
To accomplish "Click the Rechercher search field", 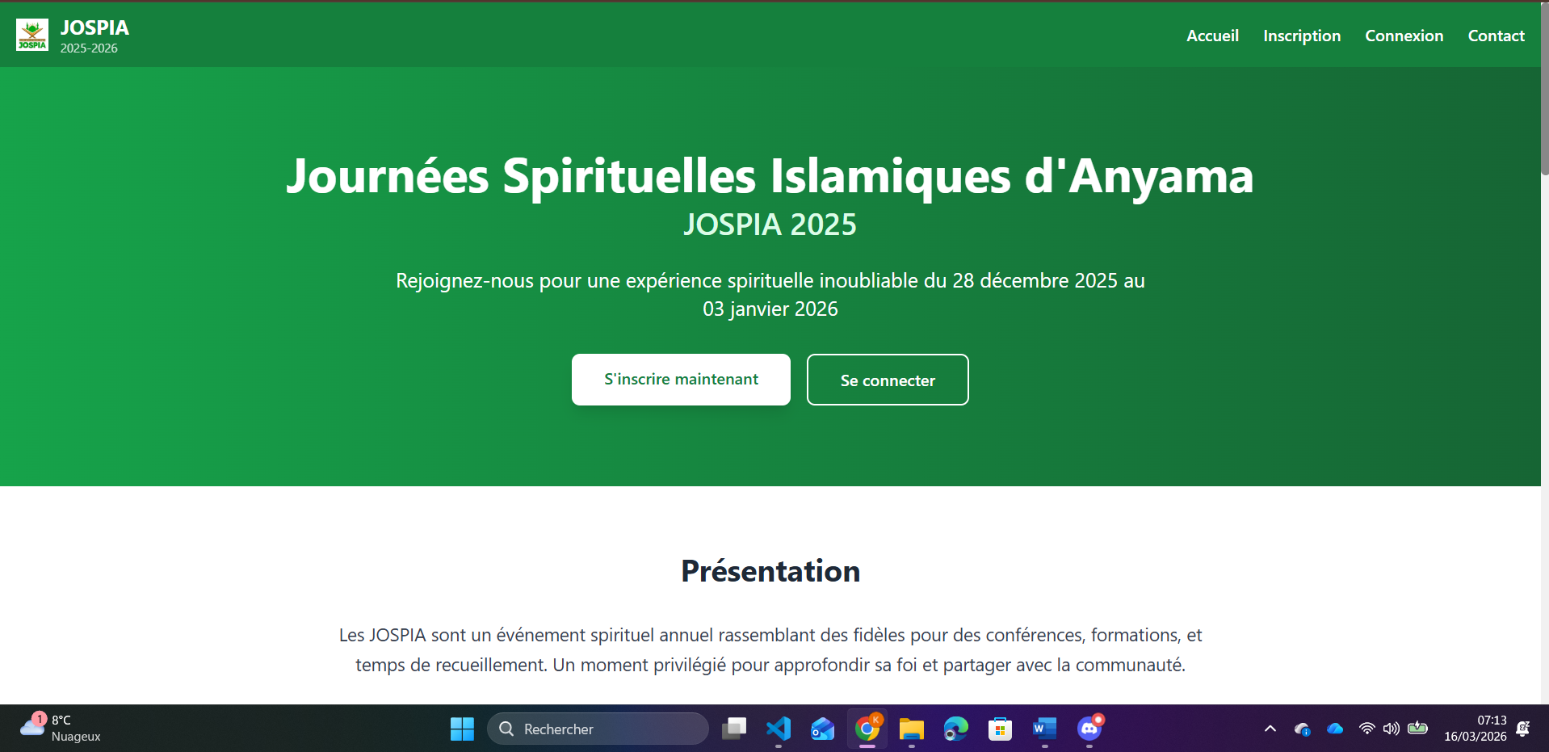I will tap(598, 729).
